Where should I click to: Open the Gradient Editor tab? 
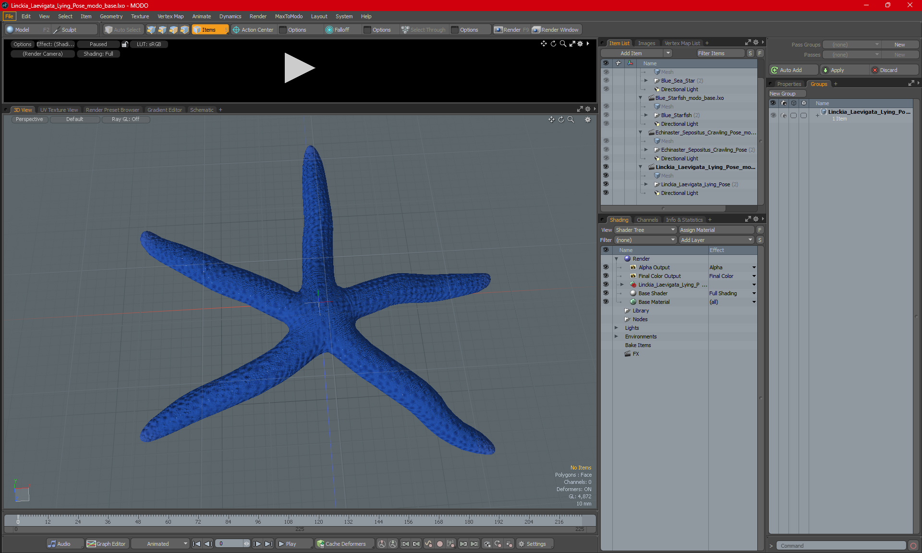tap(165, 110)
